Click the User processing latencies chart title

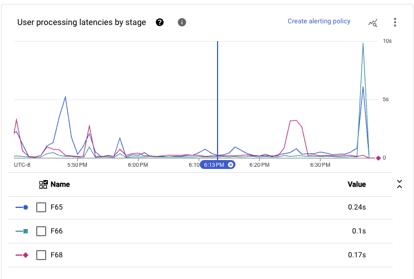tap(82, 23)
